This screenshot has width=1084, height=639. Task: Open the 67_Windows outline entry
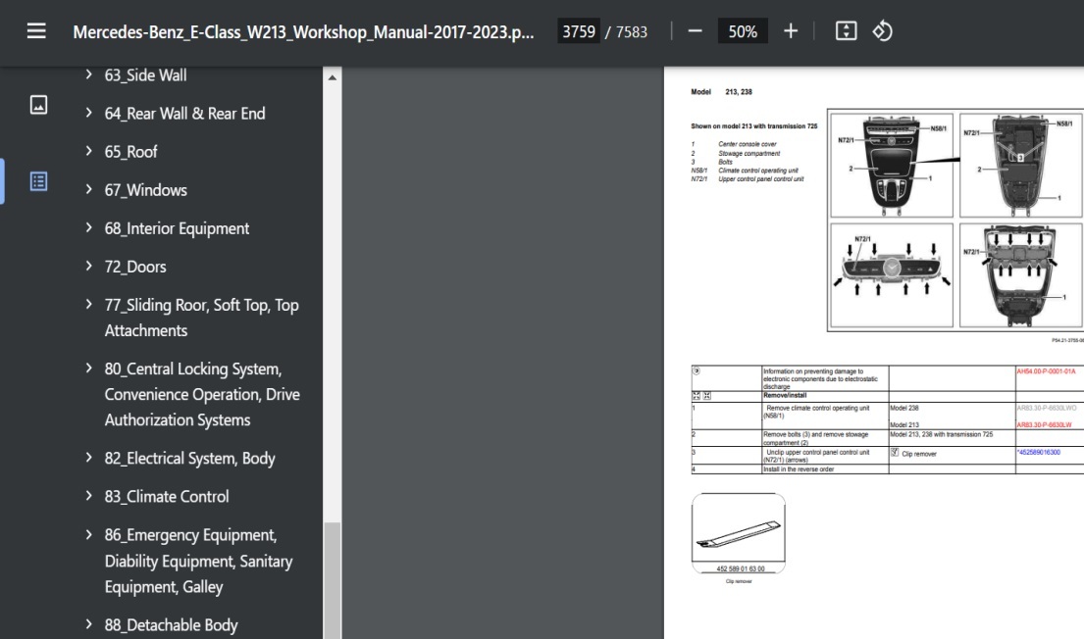[146, 190]
